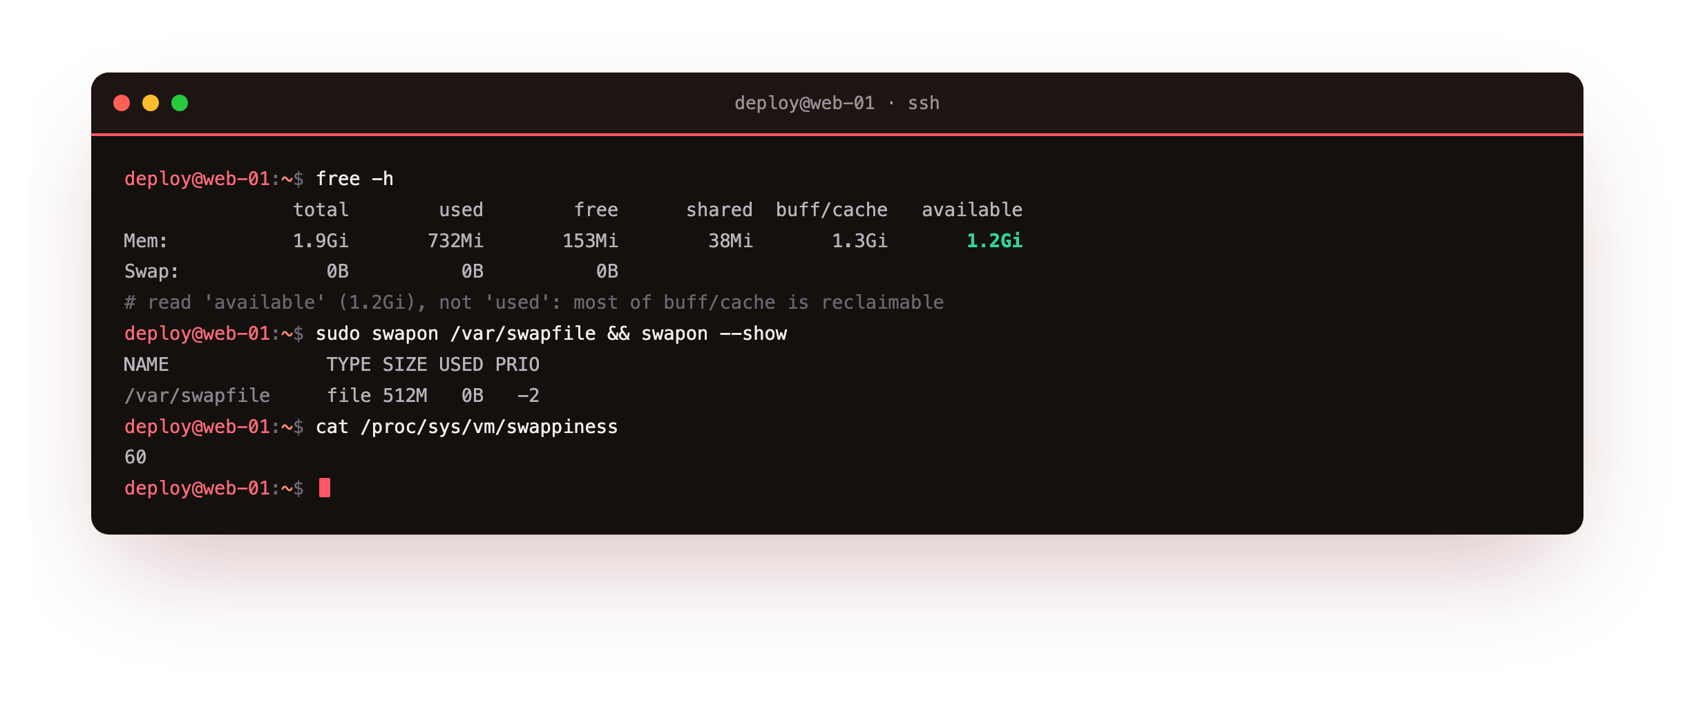Click the last empty 'deploy@web-01' prompt
This screenshot has width=1703, height=701.
tap(197, 488)
